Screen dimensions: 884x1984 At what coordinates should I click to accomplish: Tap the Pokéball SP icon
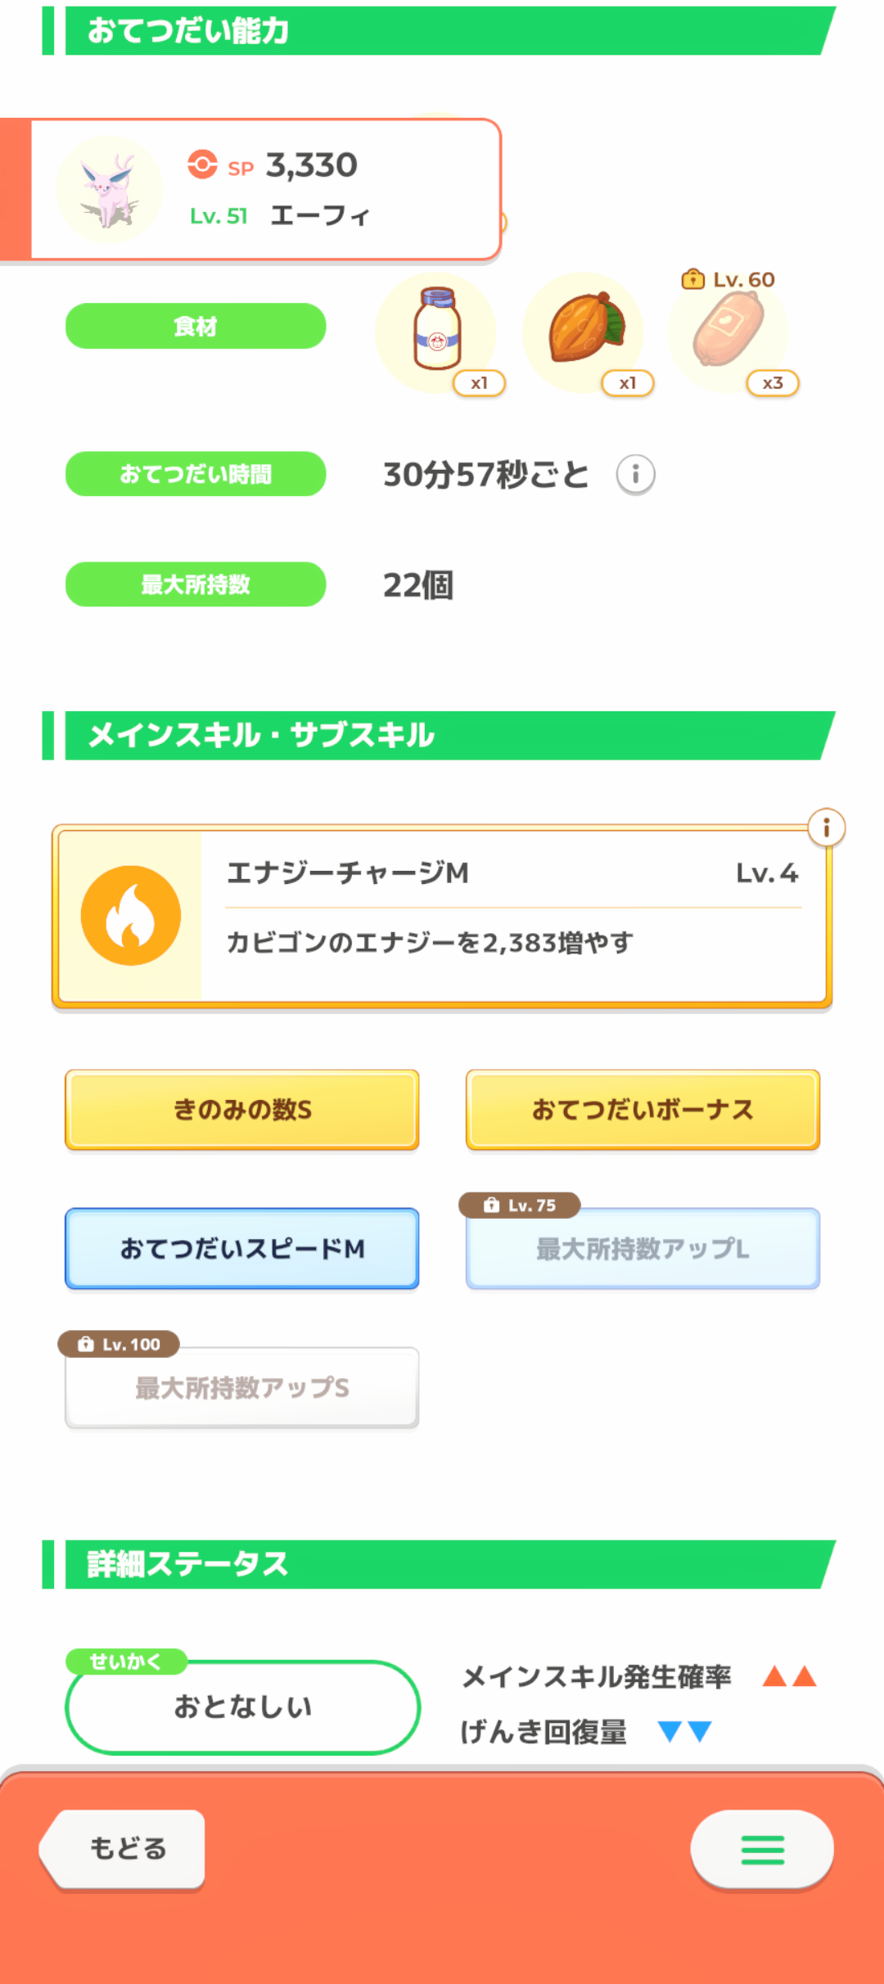pos(202,165)
